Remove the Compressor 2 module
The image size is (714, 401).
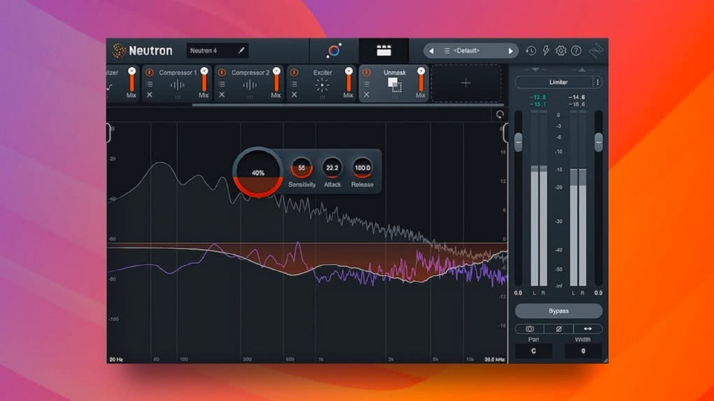[x=222, y=94]
